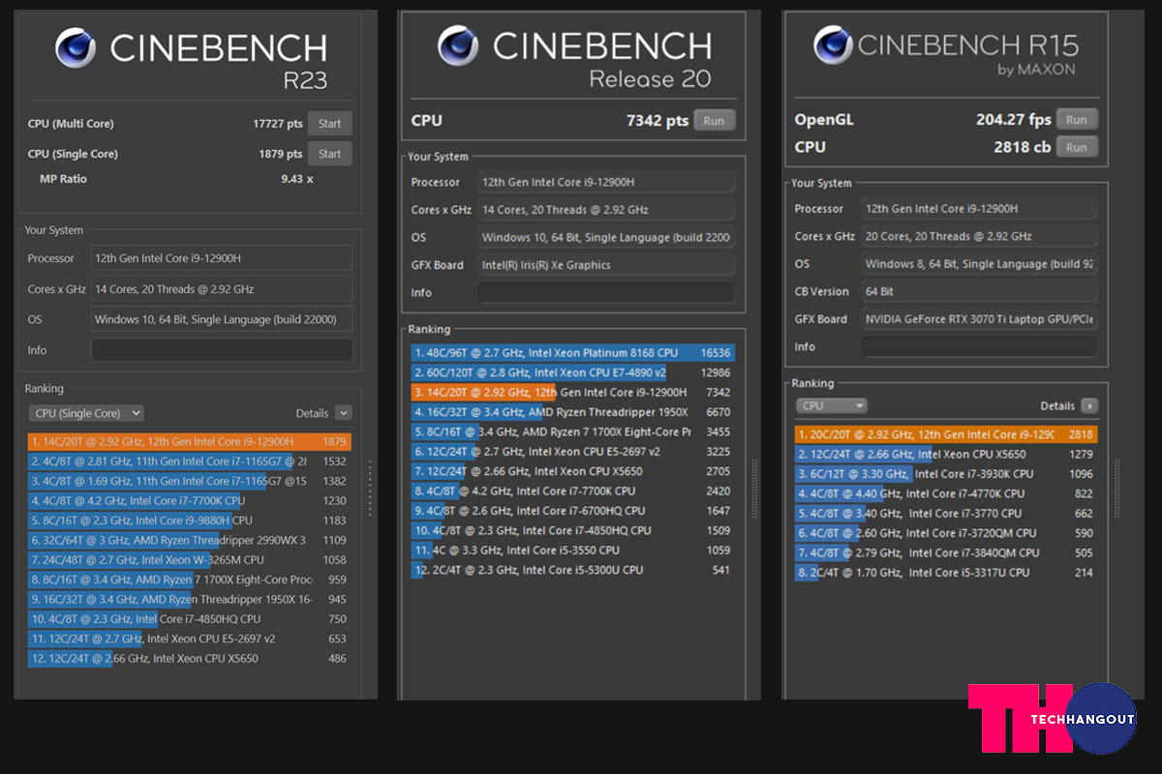Select the Core i7-3930K row in R15
The width and height of the screenshot is (1162, 774).
[947, 474]
